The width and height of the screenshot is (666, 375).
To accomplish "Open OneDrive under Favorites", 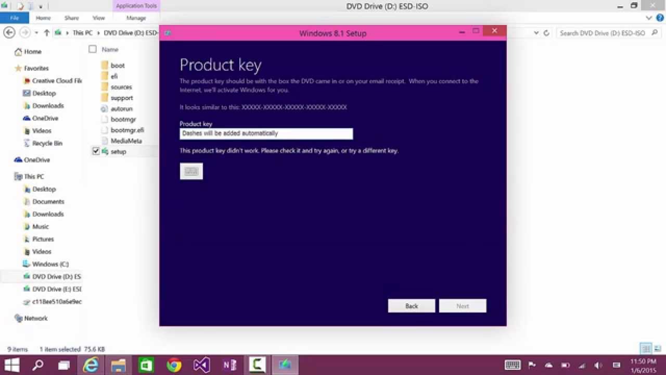I will tap(45, 118).
